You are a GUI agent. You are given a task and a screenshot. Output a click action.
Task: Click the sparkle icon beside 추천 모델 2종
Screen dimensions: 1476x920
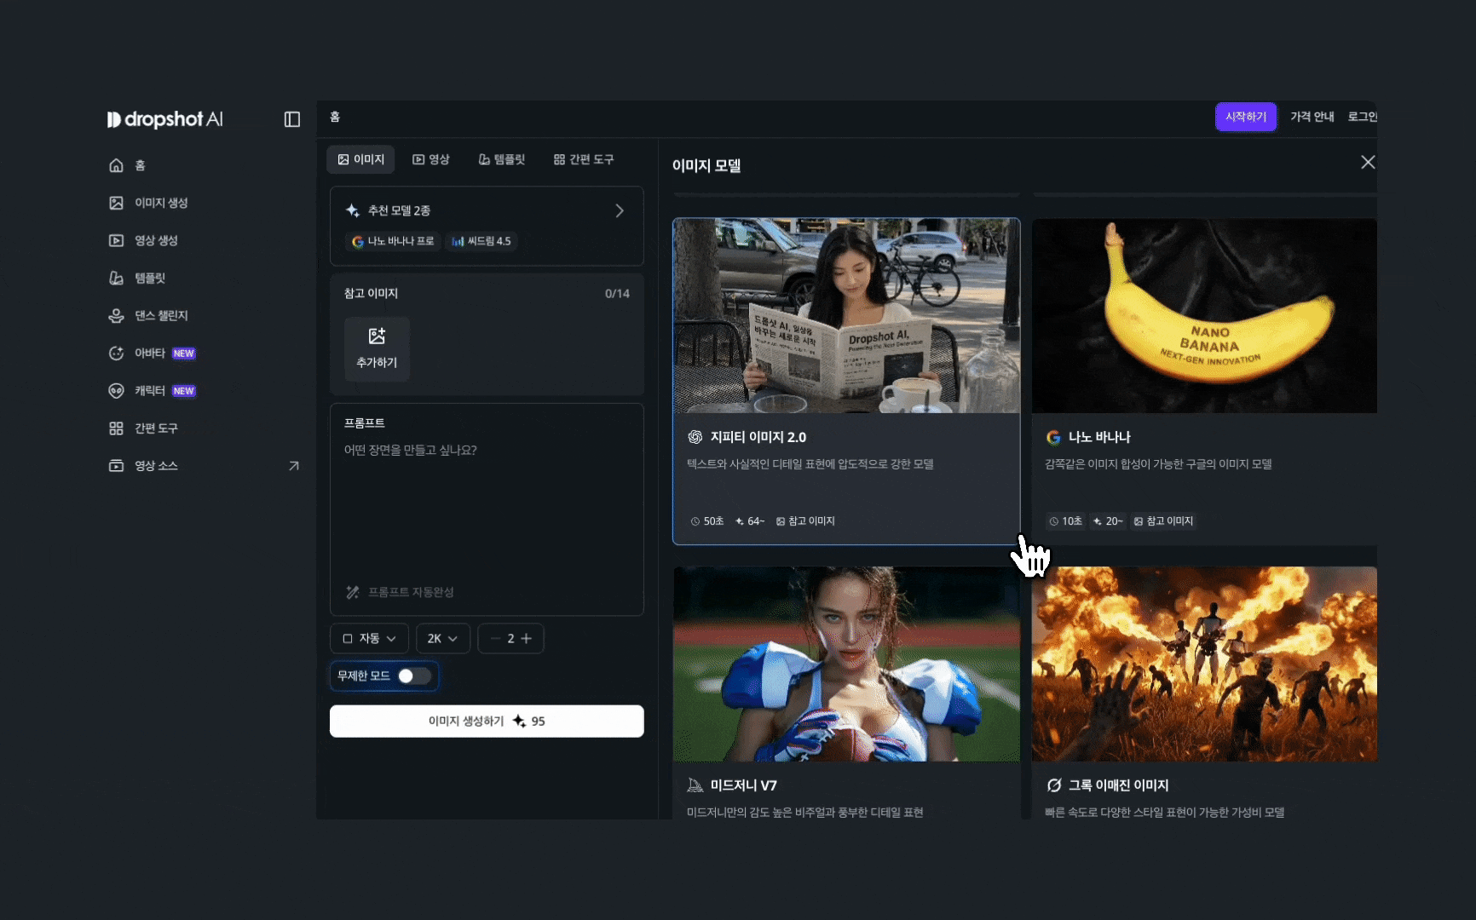click(353, 210)
